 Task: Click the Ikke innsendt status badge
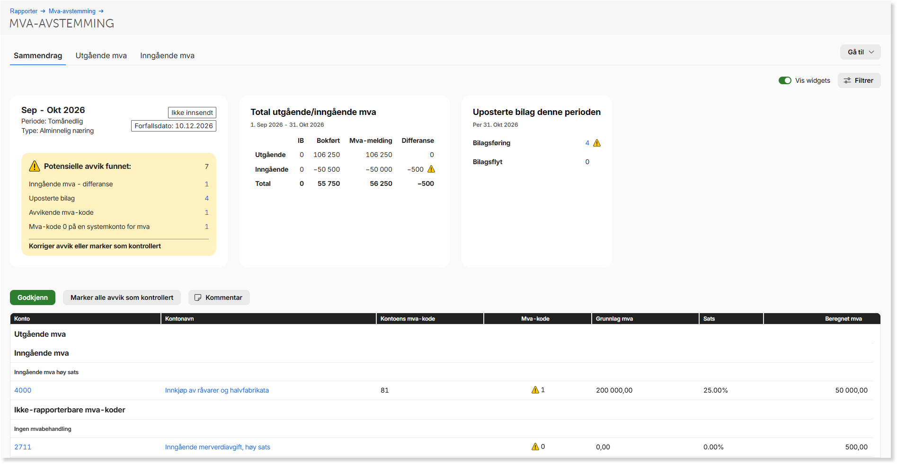pos(192,113)
